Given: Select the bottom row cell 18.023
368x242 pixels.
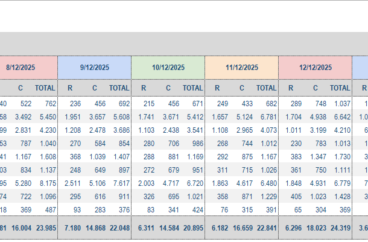Looking at the screenshot, I should (315, 228).
